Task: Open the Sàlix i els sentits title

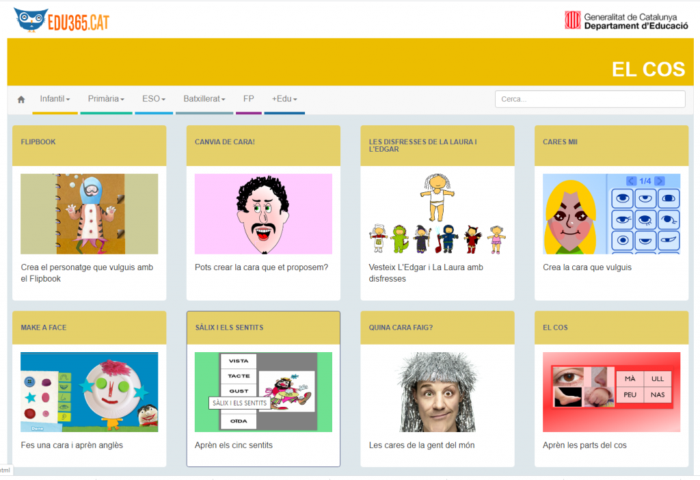Action: [x=229, y=328]
